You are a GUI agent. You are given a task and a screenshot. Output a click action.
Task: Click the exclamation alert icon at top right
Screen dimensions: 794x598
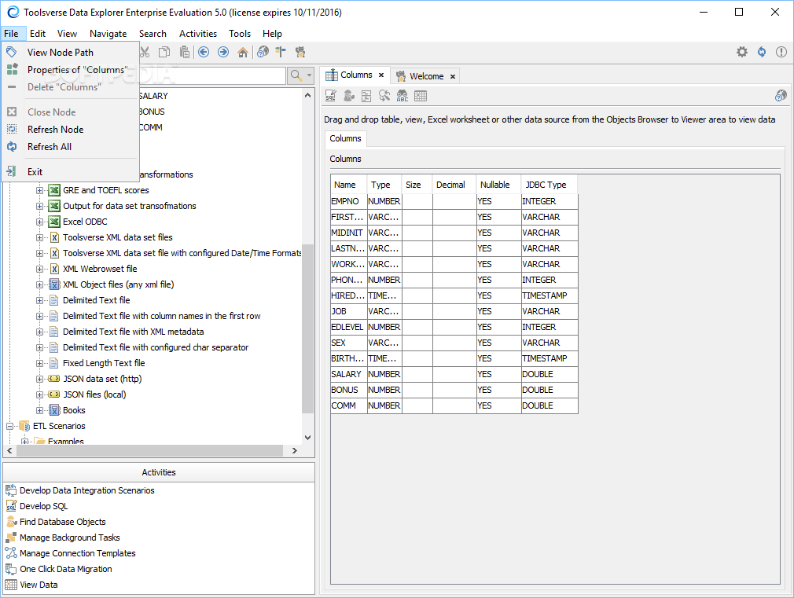tap(781, 52)
